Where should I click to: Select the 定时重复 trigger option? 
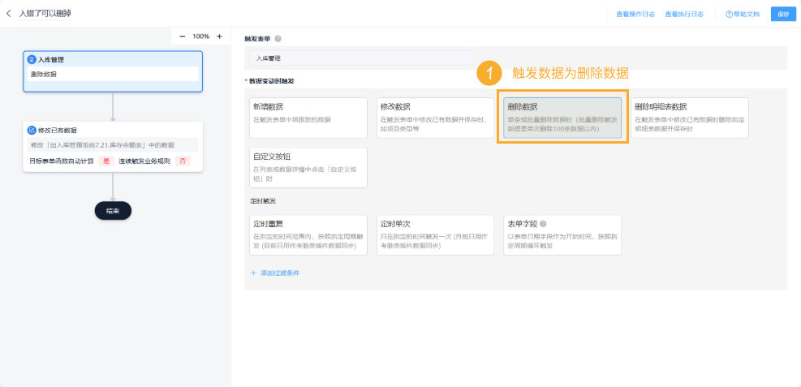point(308,234)
